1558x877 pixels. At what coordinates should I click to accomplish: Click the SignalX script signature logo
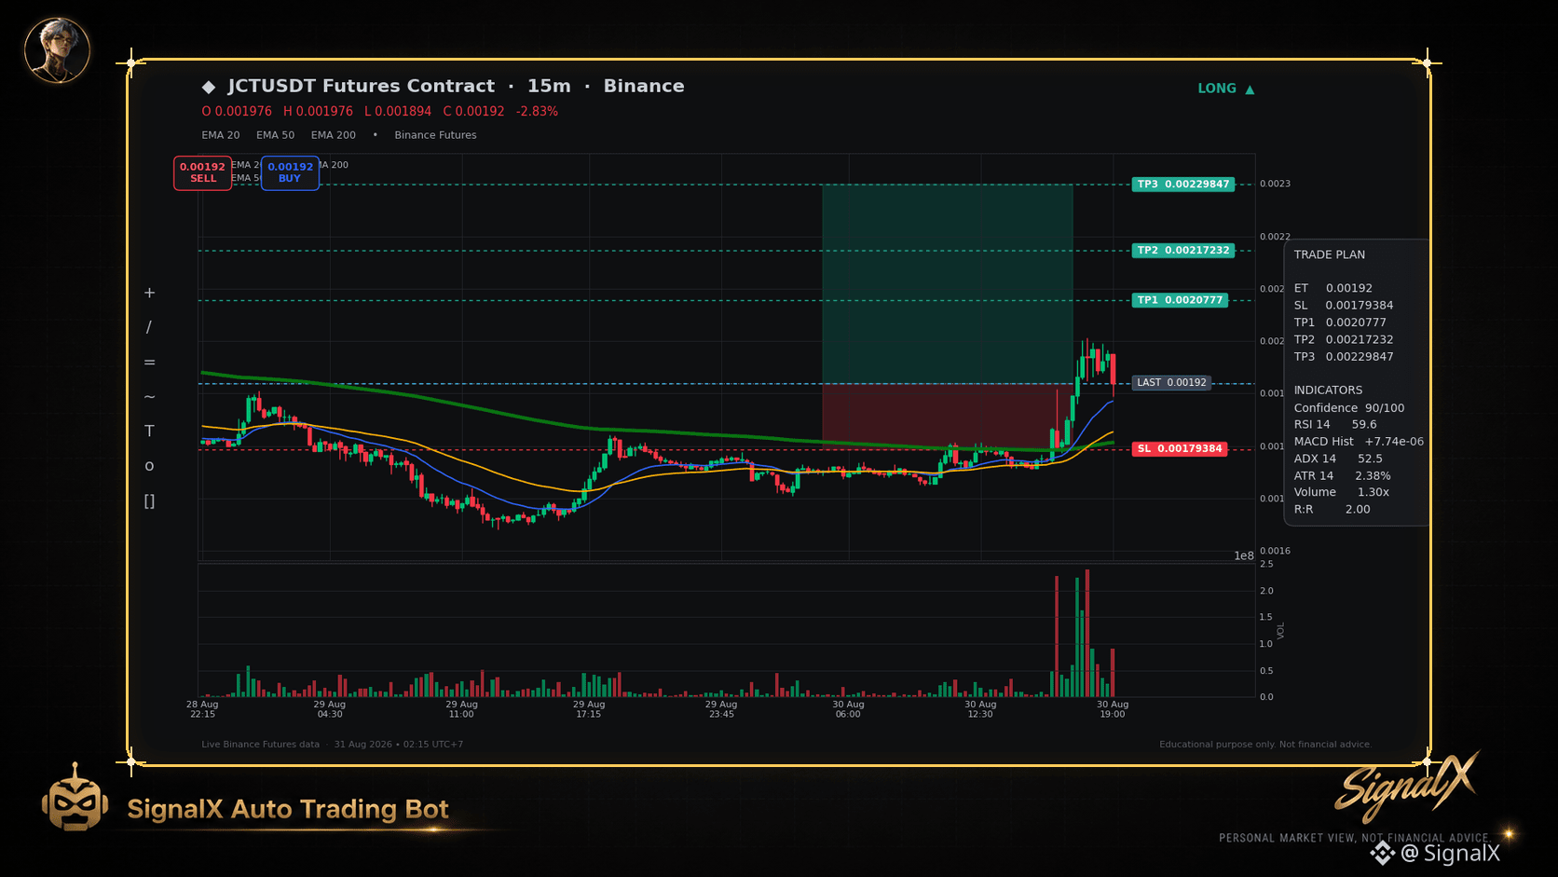tap(1407, 787)
